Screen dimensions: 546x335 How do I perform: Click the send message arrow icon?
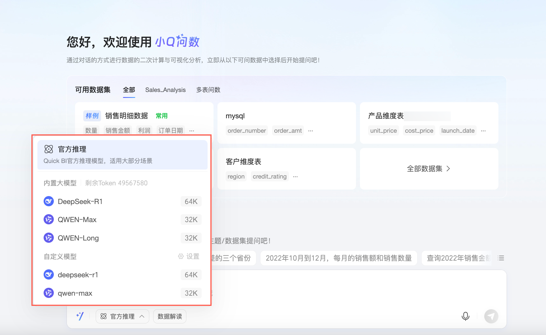point(491,316)
